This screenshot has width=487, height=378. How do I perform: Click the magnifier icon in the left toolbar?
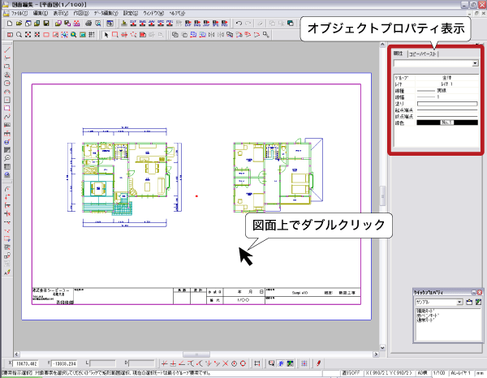(x=7, y=158)
